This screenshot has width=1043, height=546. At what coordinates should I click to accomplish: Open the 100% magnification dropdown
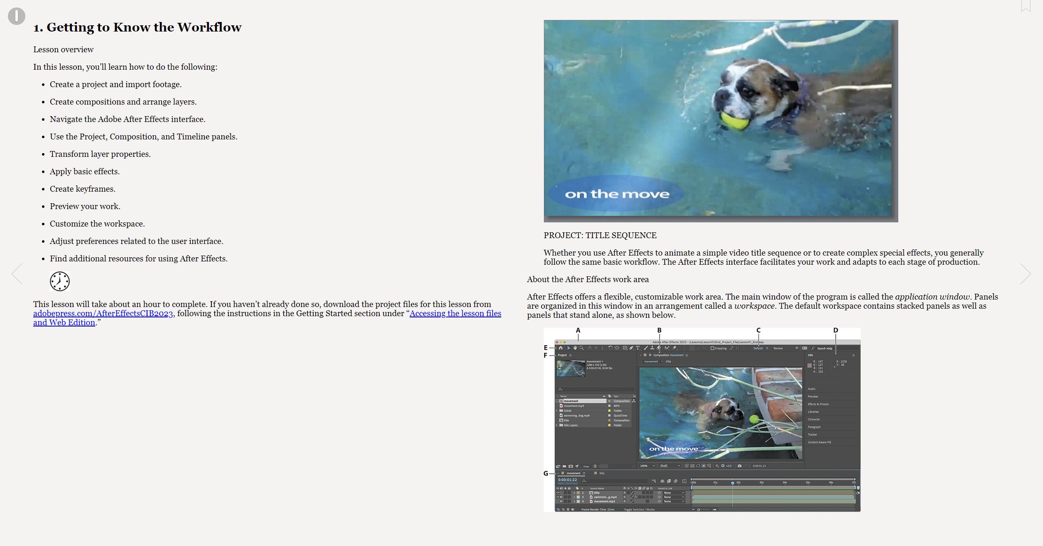coord(647,466)
